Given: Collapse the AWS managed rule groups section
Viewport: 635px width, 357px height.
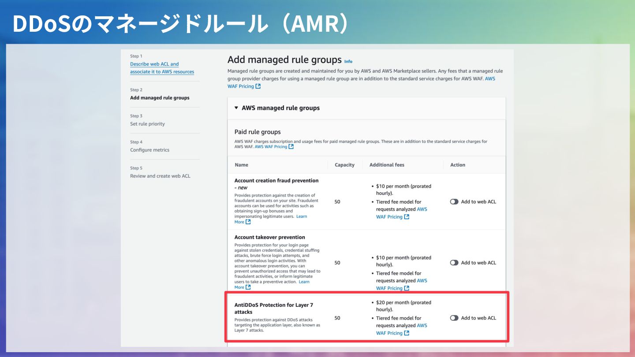Looking at the screenshot, I should [x=236, y=108].
